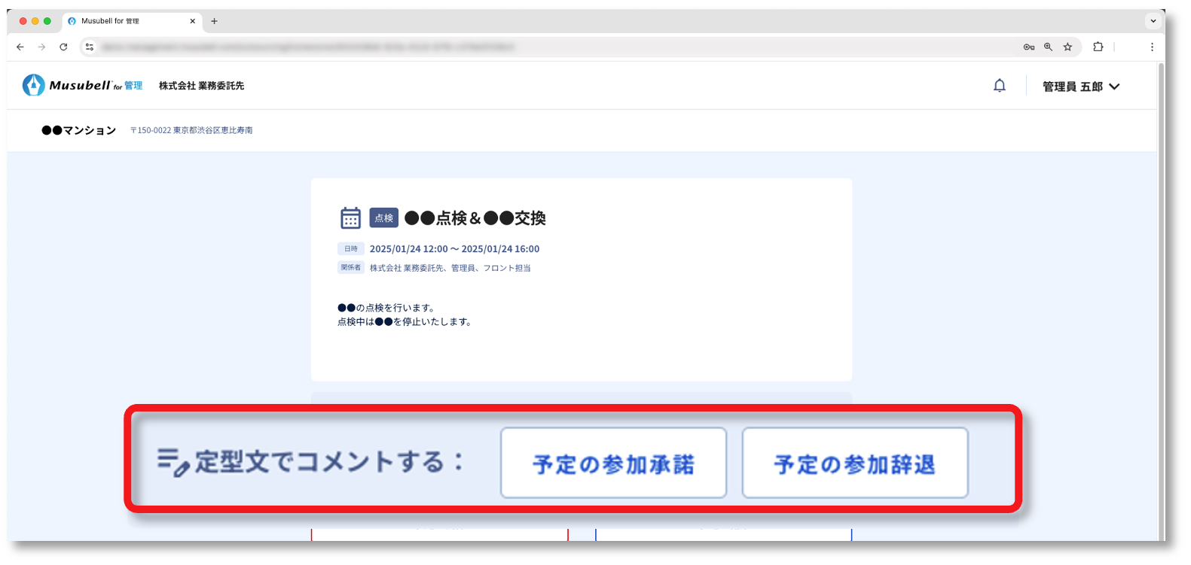
Task: Expand the 管理員 五郎 user menu
Action: coord(1080,87)
